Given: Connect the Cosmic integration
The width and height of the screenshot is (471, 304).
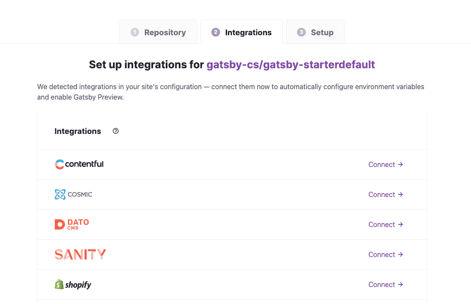Looking at the screenshot, I should click(x=385, y=194).
